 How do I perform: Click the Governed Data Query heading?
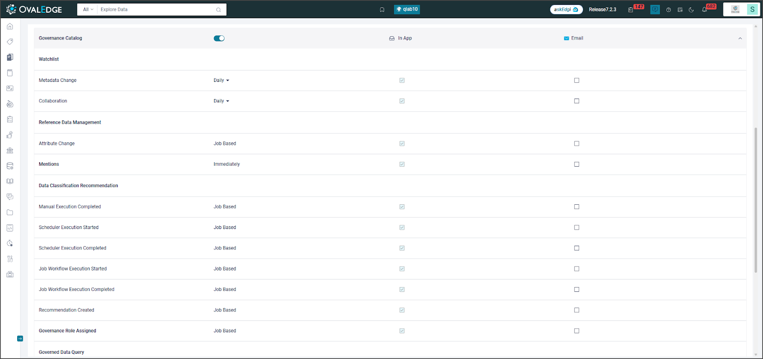point(61,352)
